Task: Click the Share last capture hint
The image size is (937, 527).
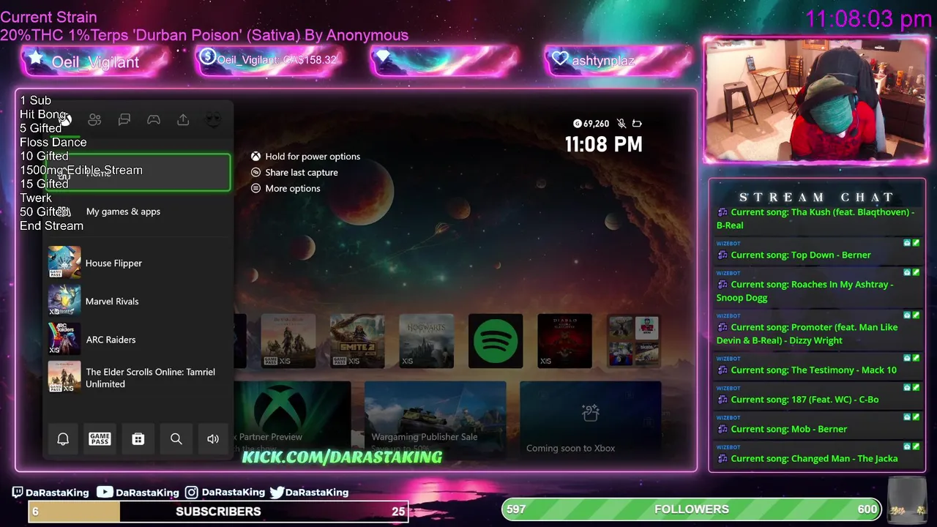Action: click(x=294, y=173)
